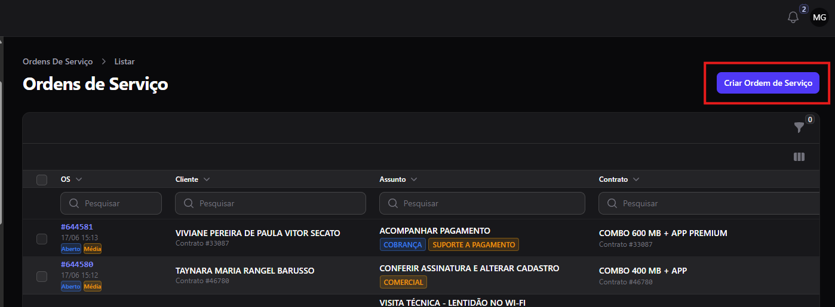Viewport: 835px width, 307px height.
Task: Click Contrato #46780 under Taynara's name
Action: tap(202, 281)
